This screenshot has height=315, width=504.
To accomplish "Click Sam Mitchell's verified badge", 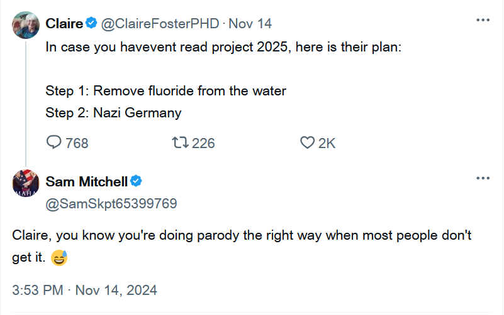I will pyautogui.click(x=136, y=181).
